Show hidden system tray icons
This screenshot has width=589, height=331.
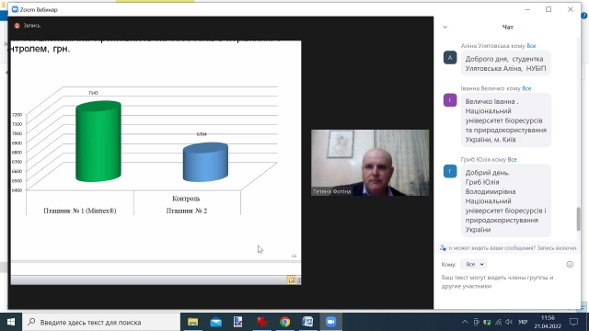click(x=465, y=322)
